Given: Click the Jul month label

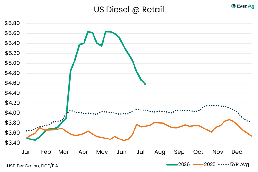Looking at the screenshot, I should click(140, 152).
